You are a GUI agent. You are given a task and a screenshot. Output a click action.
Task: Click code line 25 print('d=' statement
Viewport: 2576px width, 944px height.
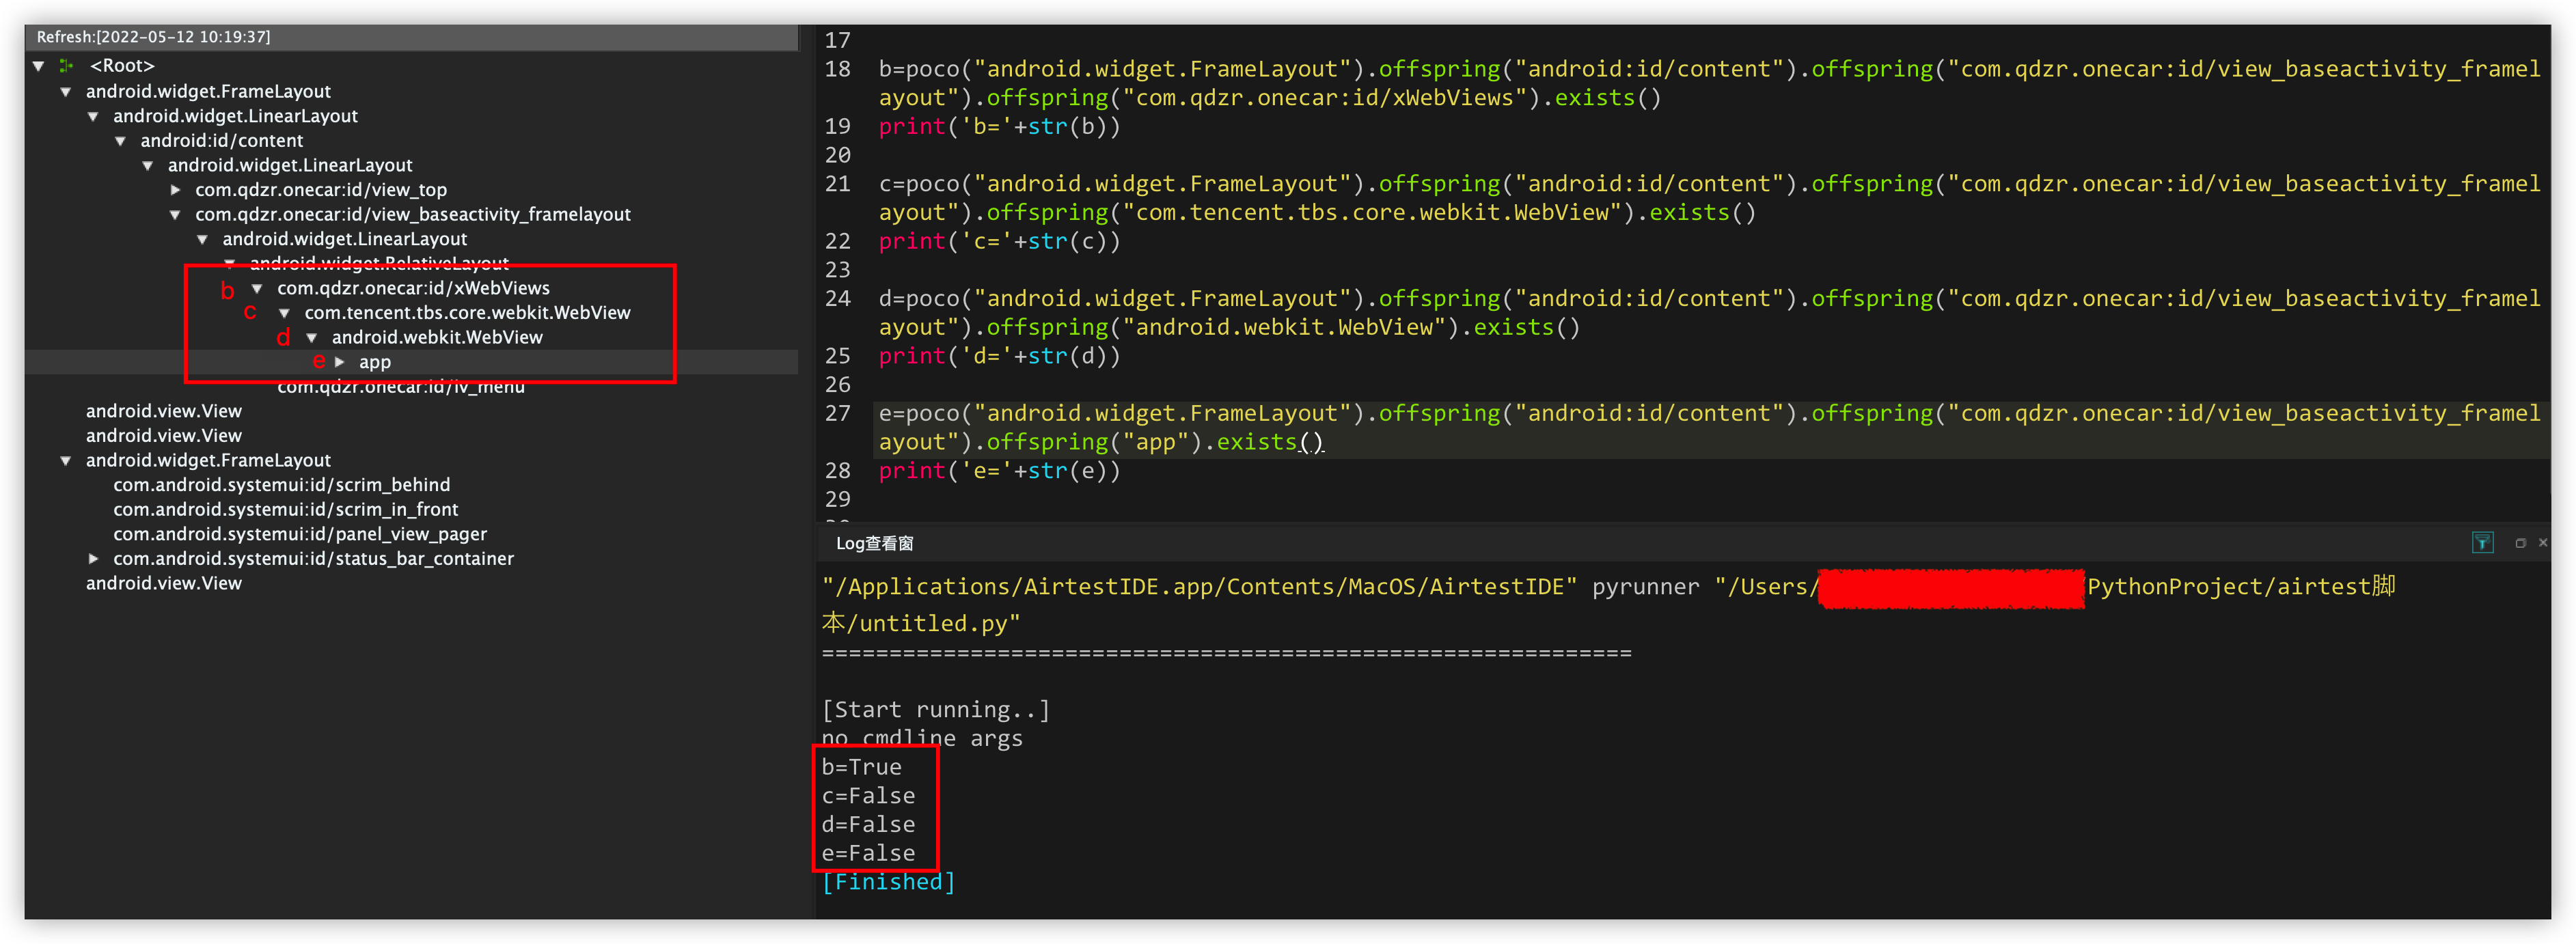(x=999, y=356)
